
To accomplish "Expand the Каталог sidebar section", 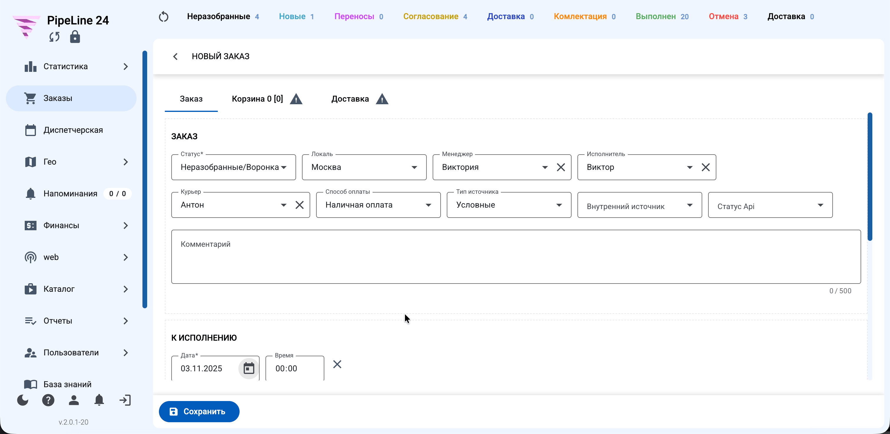I will [71, 289].
